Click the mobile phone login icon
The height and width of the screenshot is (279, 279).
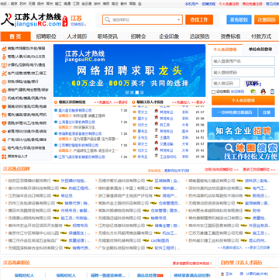click(x=272, y=91)
